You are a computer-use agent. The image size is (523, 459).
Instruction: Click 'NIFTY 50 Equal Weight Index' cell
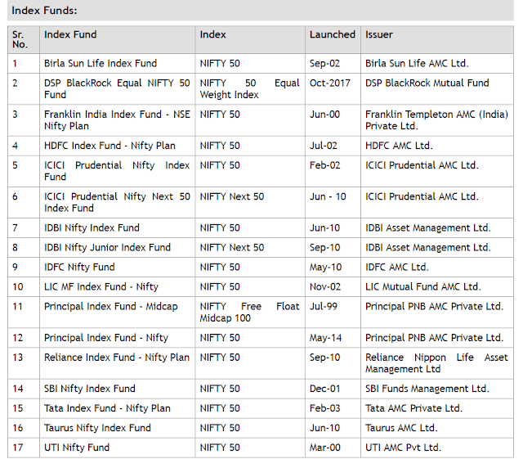[x=250, y=89]
